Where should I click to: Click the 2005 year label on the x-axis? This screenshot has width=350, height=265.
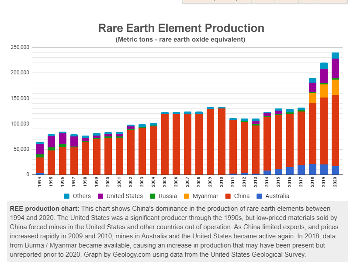tap(165, 182)
